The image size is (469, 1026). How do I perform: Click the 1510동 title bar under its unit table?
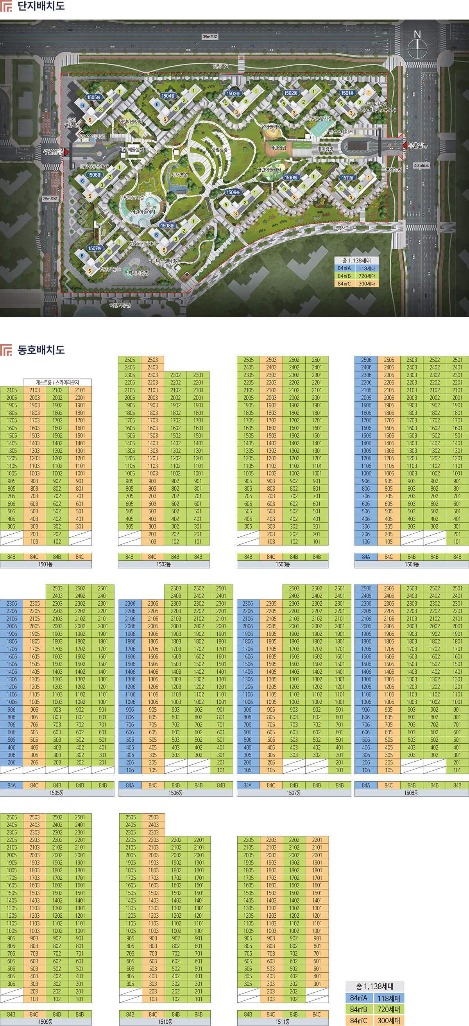click(x=165, y=1022)
